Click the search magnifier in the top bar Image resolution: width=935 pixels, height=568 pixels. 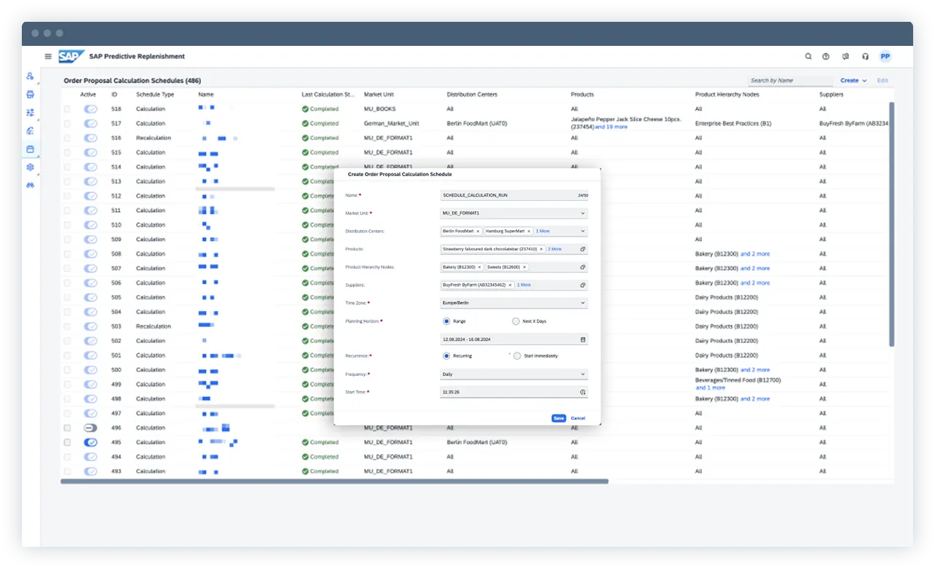click(808, 56)
